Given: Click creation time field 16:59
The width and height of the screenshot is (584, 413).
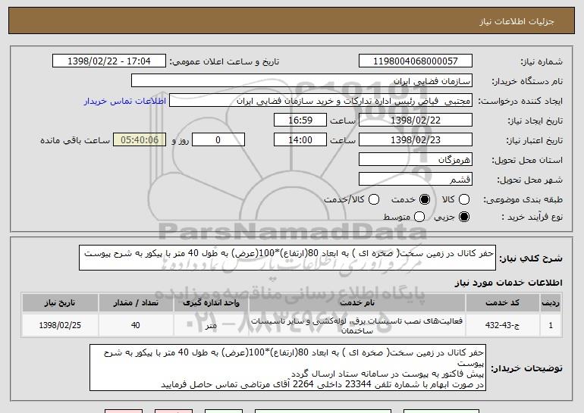Looking at the screenshot, I should 300,120.
